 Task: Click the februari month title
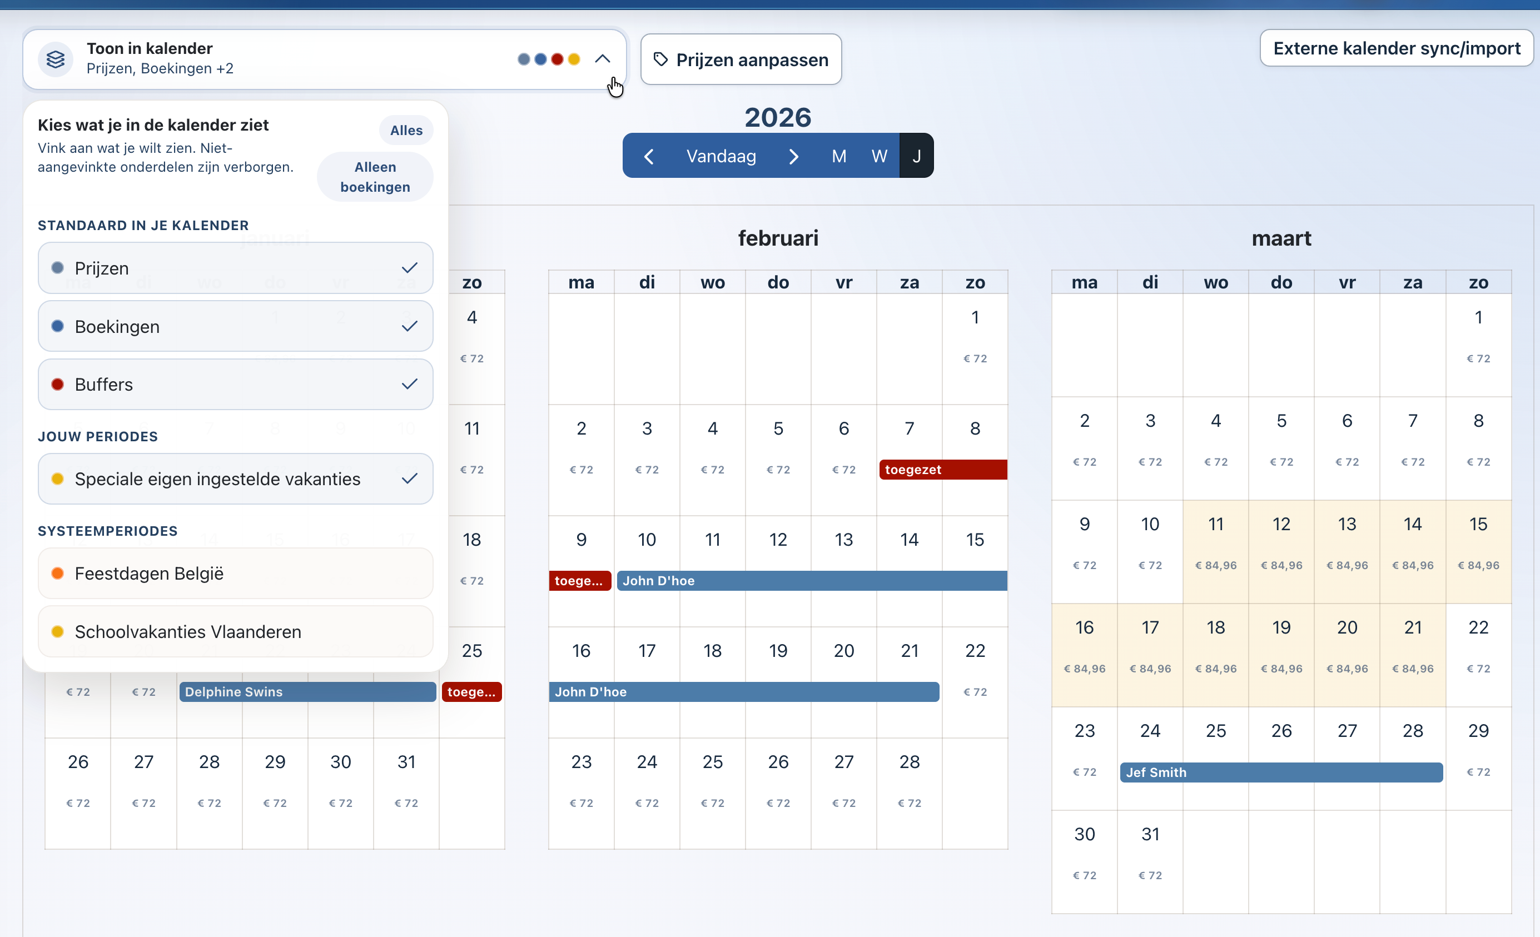tap(778, 238)
